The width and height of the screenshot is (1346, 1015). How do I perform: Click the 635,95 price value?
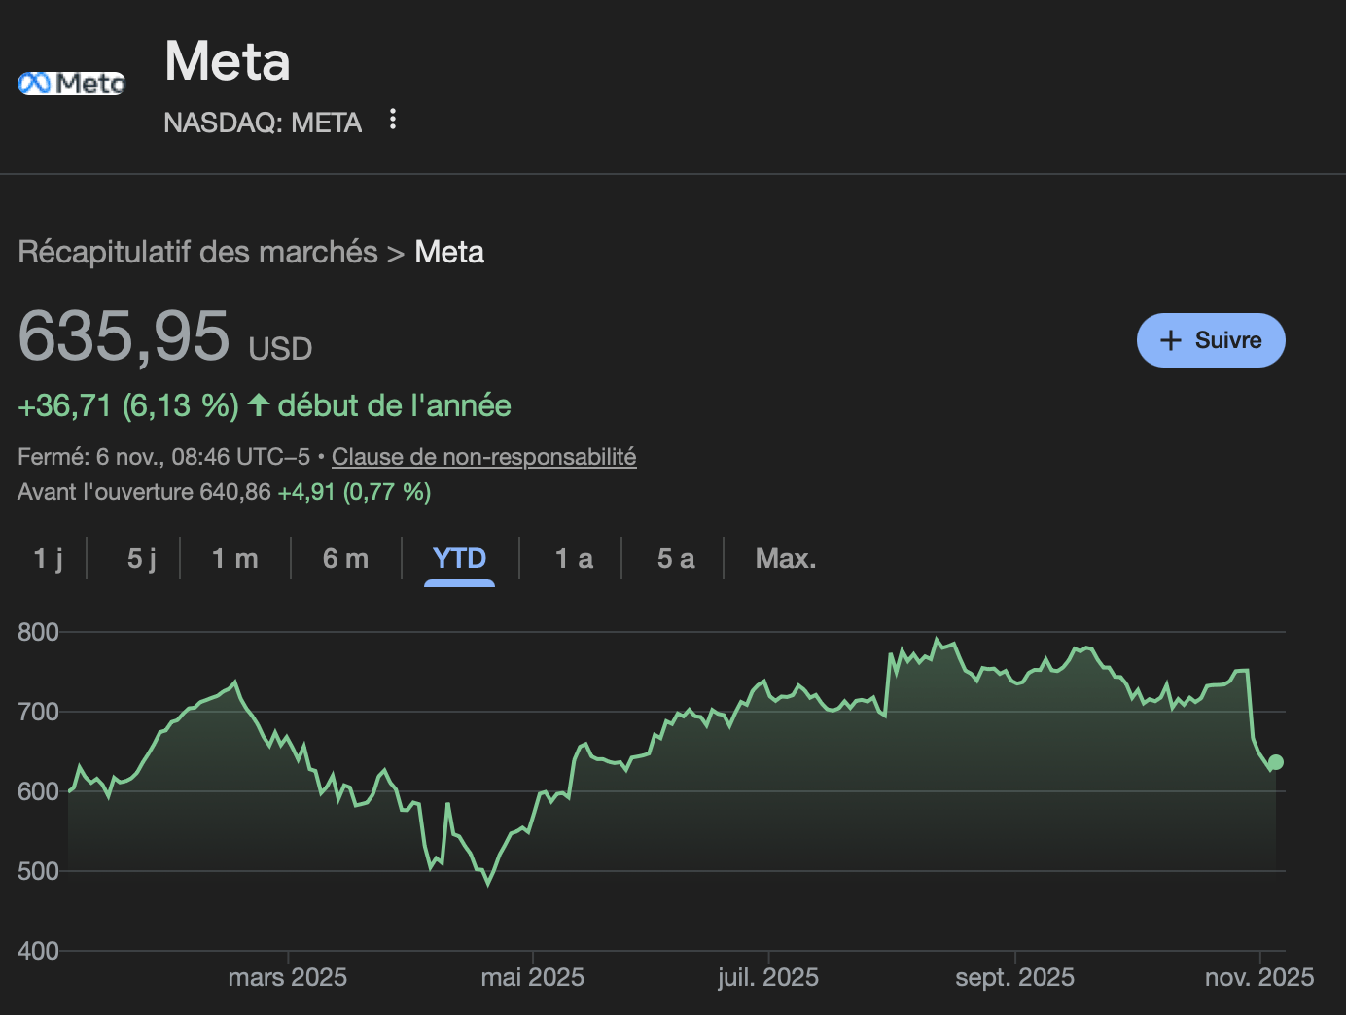[124, 336]
